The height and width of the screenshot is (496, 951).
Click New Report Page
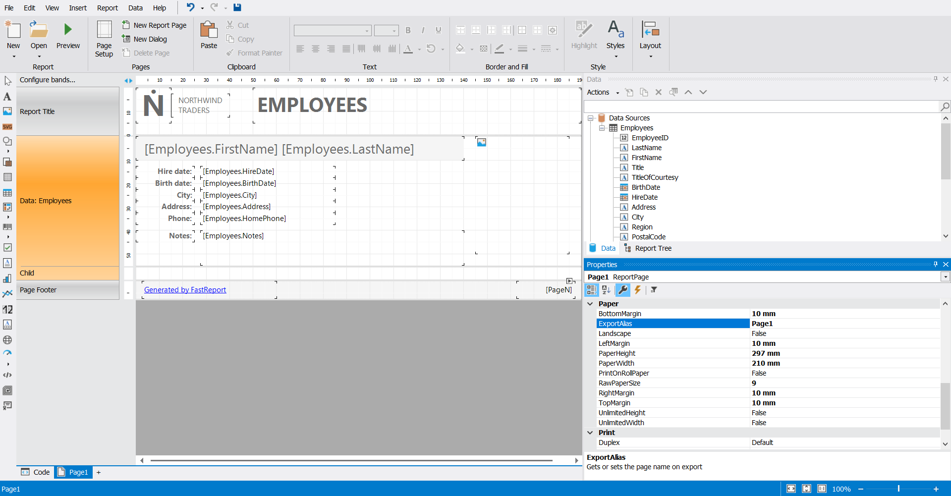[x=155, y=25]
